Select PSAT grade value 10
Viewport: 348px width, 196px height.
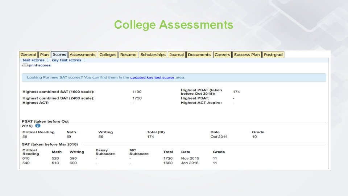254,137
